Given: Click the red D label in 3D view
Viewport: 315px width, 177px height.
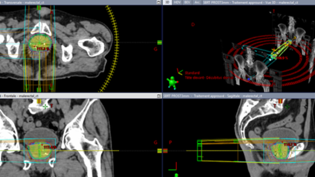Looking at the screenshot, I should click(x=193, y=24).
